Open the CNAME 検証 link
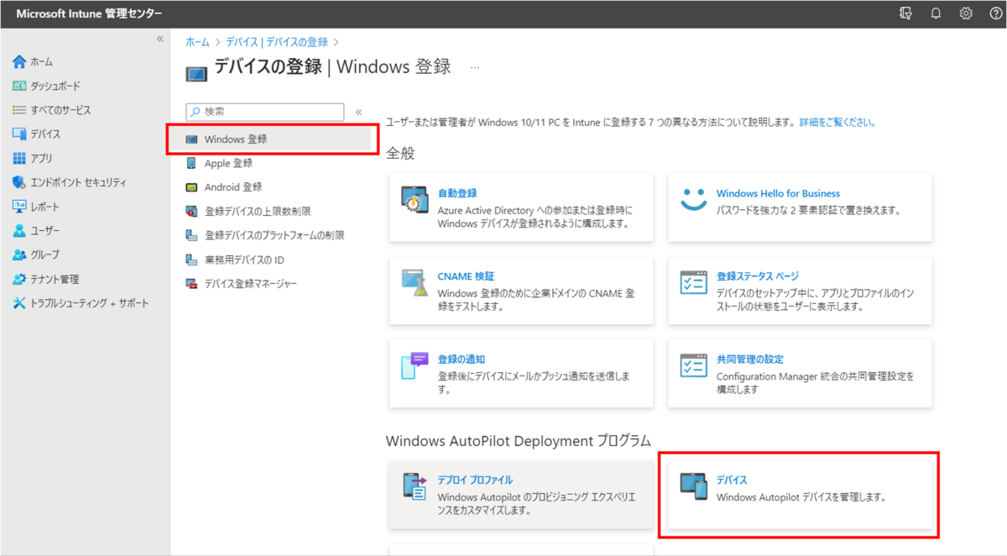Image resolution: width=1007 pixels, height=556 pixels. tap(466, 275)
